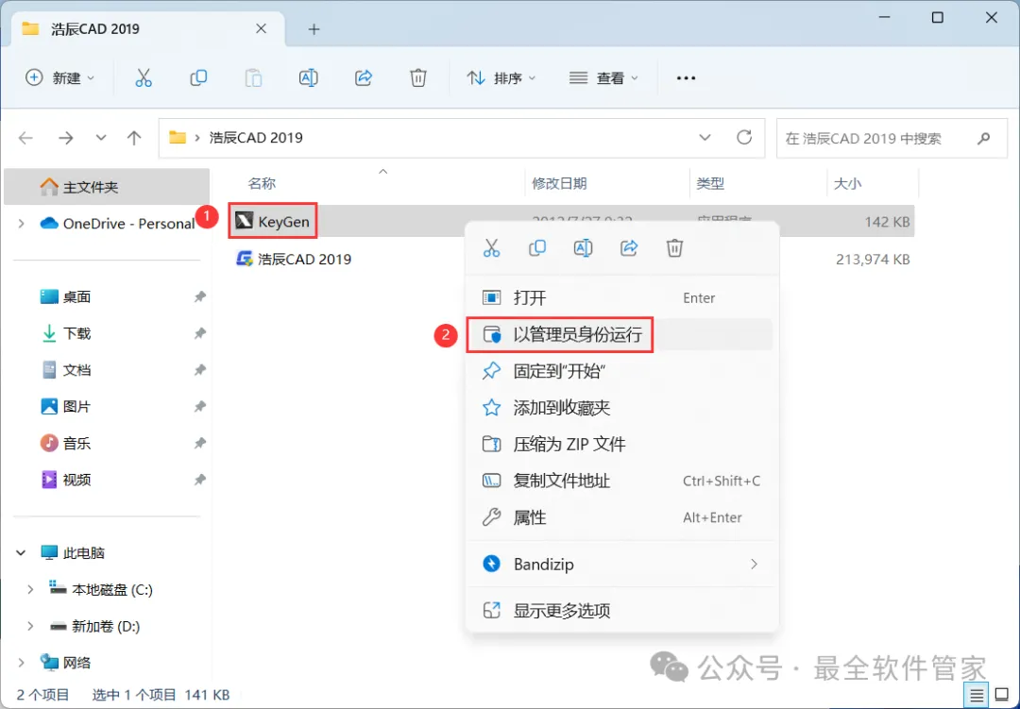The height and width of the screenshot is (709, 1020).
Task: Click the search magnifier icon
Action: 983,138
